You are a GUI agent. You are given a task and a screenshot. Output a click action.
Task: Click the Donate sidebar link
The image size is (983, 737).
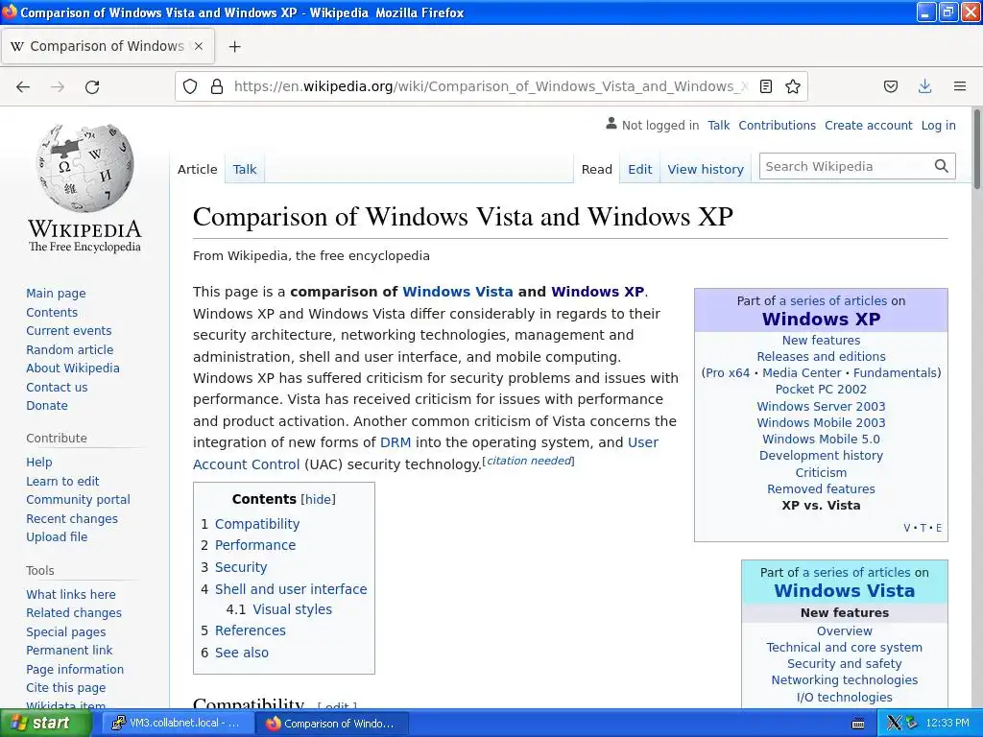[x=47, y=406]
